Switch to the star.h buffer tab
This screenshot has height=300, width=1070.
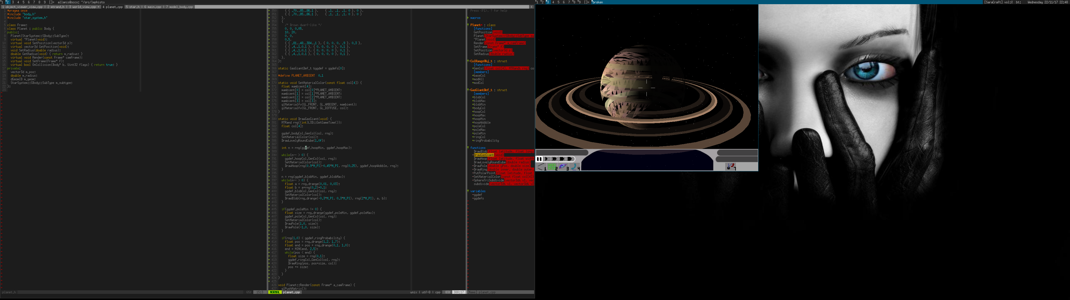coord(133,7)
